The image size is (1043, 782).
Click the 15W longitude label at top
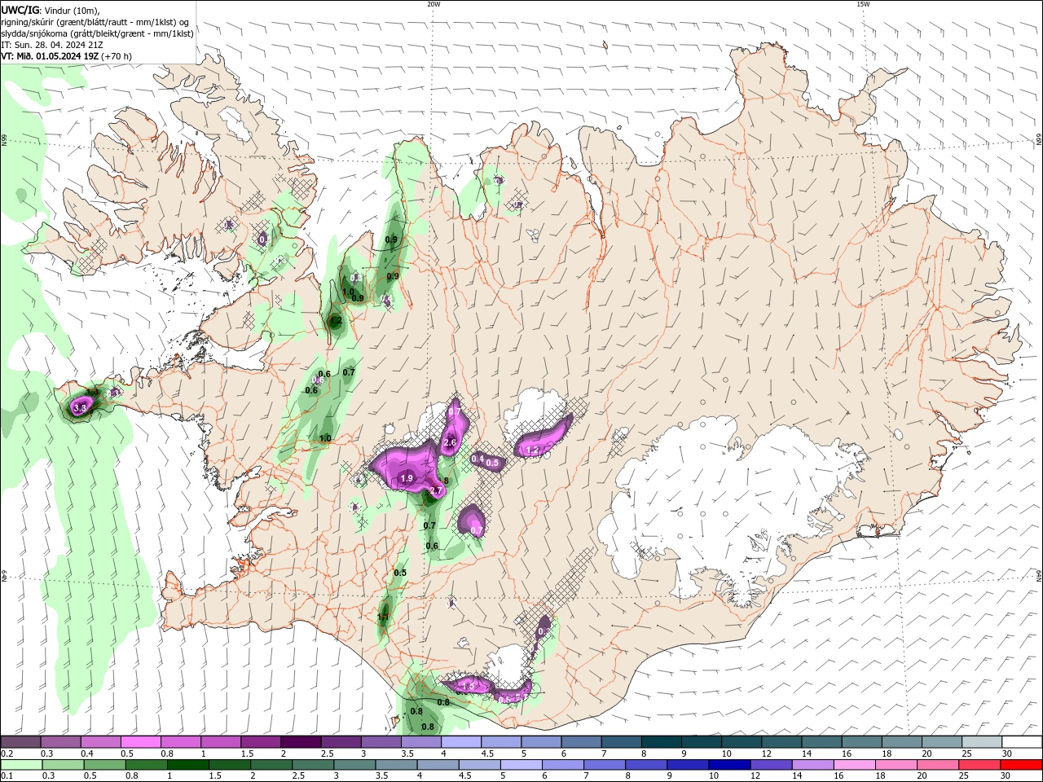coord(863,4)
